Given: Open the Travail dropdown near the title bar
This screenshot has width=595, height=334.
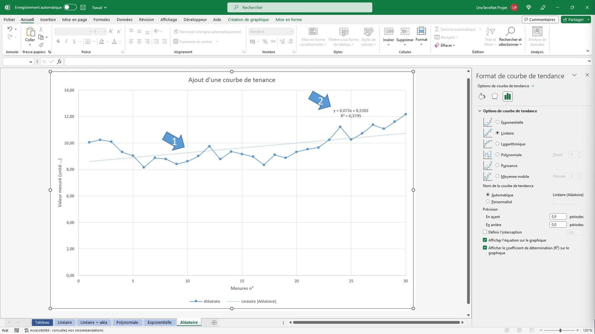Looking at the screenshot, I should pos(99,7).
